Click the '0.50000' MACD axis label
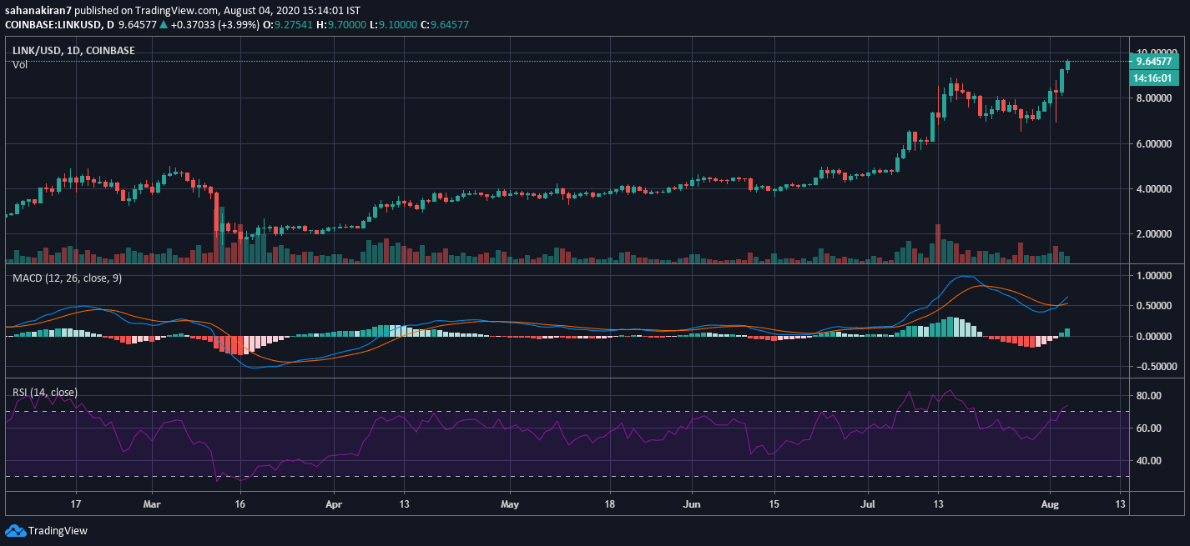1190x546 pixels. click(x=1155, y=306)
